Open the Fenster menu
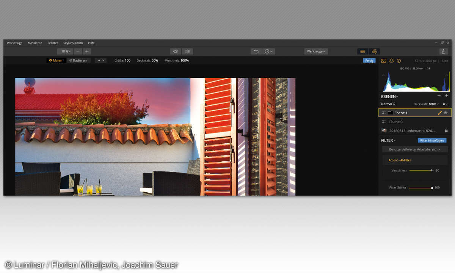This screenshot has height=273, width=455. [x=53, y=43]
